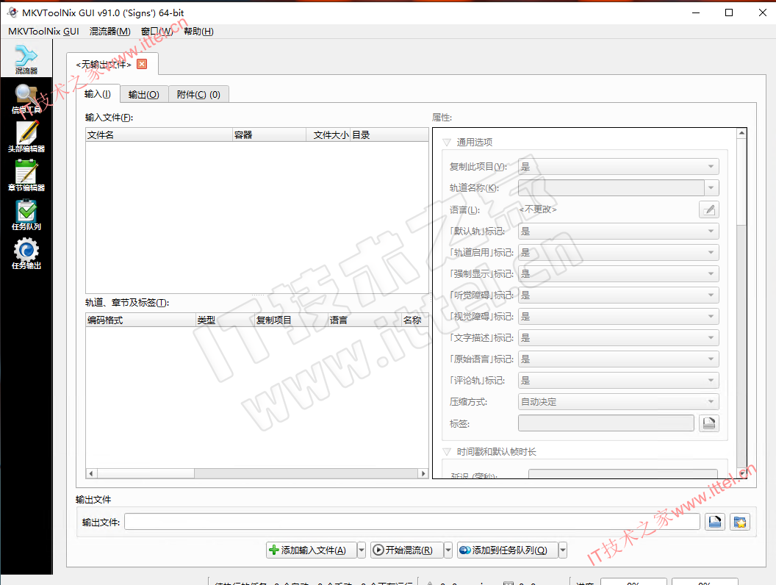
Task: Open the 混流器 multiplexer tool in sidebar
Action: click(26, 60)
